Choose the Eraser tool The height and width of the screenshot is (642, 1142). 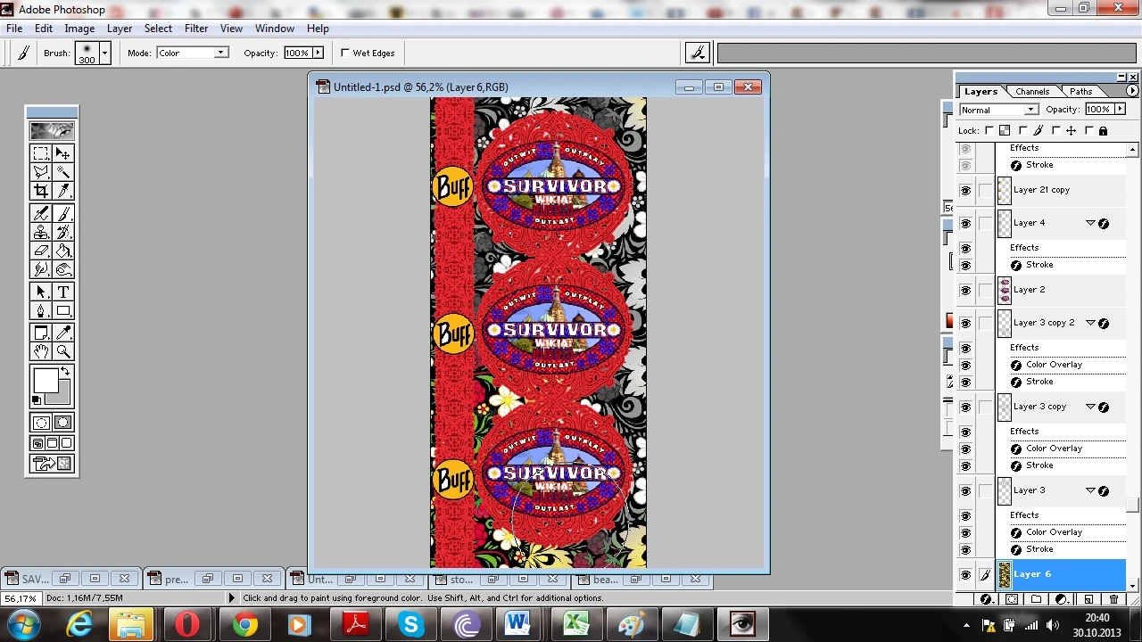pyautogui.click(x=41, y=251)
